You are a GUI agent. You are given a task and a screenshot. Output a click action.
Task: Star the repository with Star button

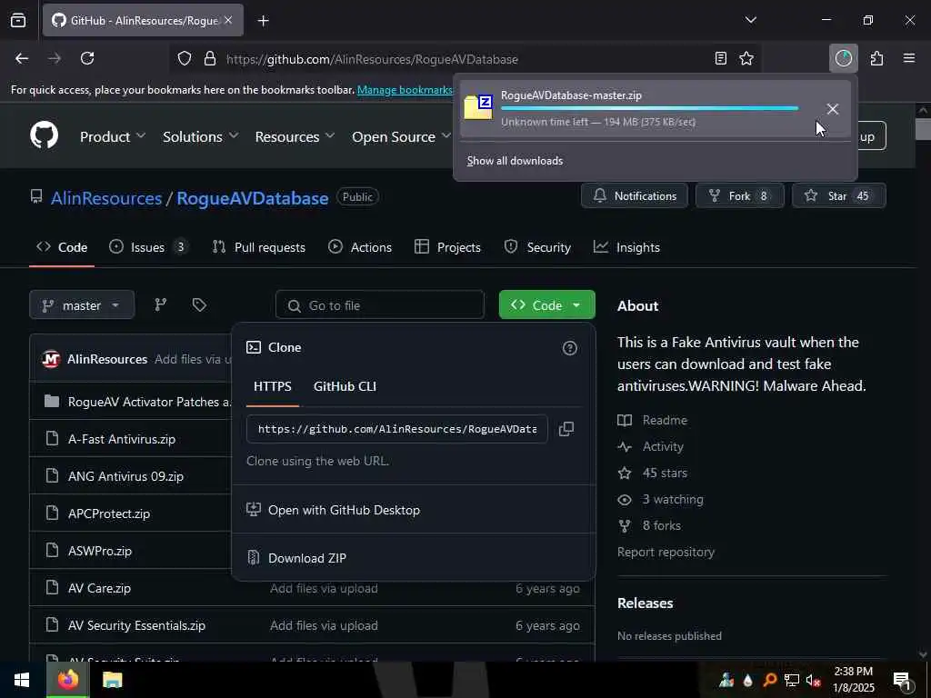tap(839, 196)
